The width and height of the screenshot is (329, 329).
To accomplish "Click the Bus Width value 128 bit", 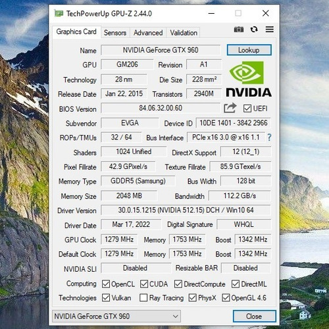I will click(x=245, y=181).
